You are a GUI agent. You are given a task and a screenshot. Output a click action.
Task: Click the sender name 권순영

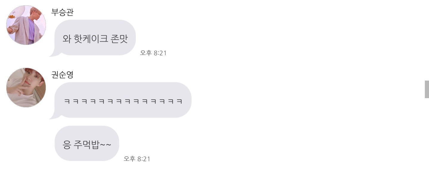pos(62,75)
